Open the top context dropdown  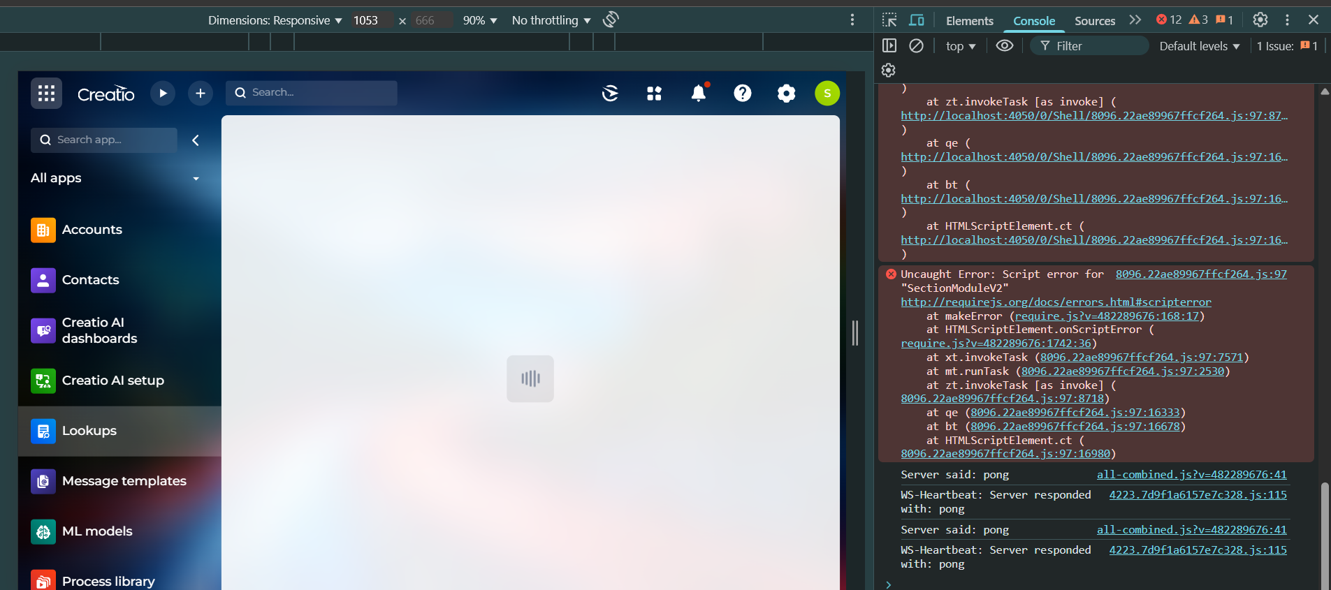[961, 46]
